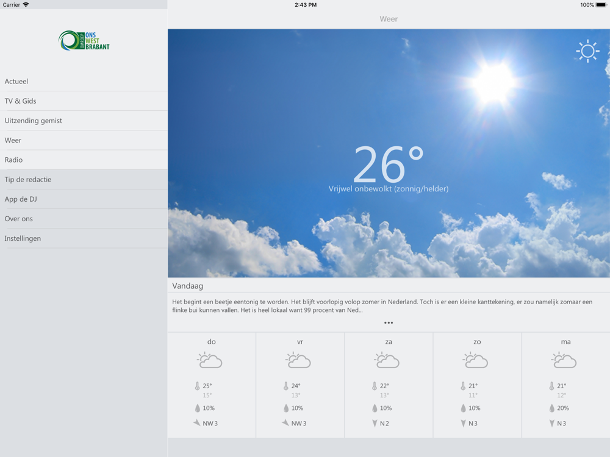Image resolution: width=610 pixels, height=457 pixels.
Task: Click the raindrop icon beside 20%
Action: 551,408
